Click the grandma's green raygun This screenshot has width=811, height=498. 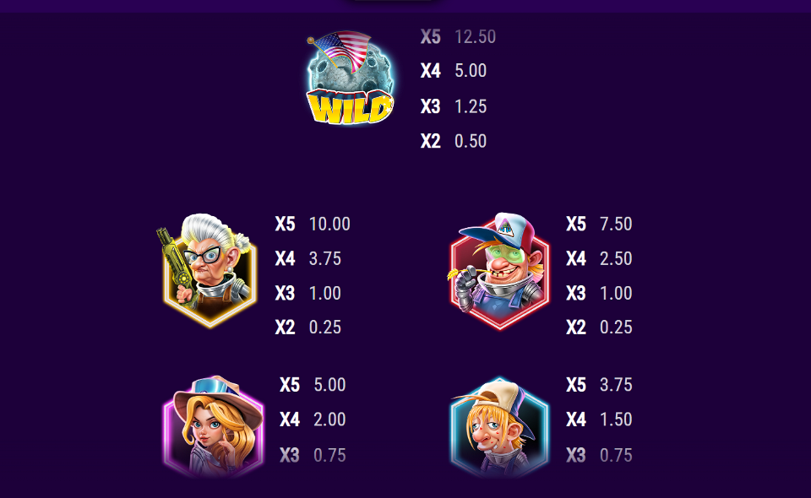pyautogui.click(x=175, y=262)
